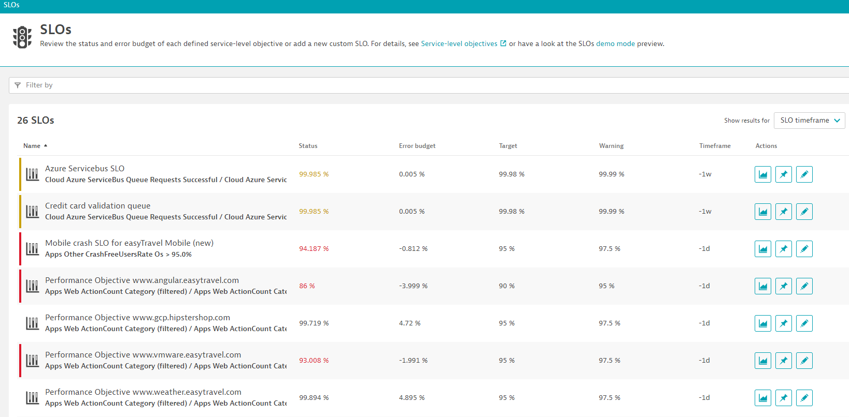Edit www.vmware.easytravel.com performance objective
Screen dimensions: 849x417
click(804, 361)
